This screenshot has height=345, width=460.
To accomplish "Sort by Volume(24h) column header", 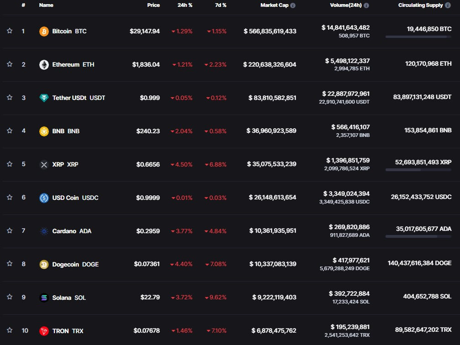I will pyautogui.click(x=346, y=5).
